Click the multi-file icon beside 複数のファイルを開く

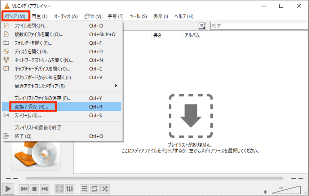click(6, 34)
